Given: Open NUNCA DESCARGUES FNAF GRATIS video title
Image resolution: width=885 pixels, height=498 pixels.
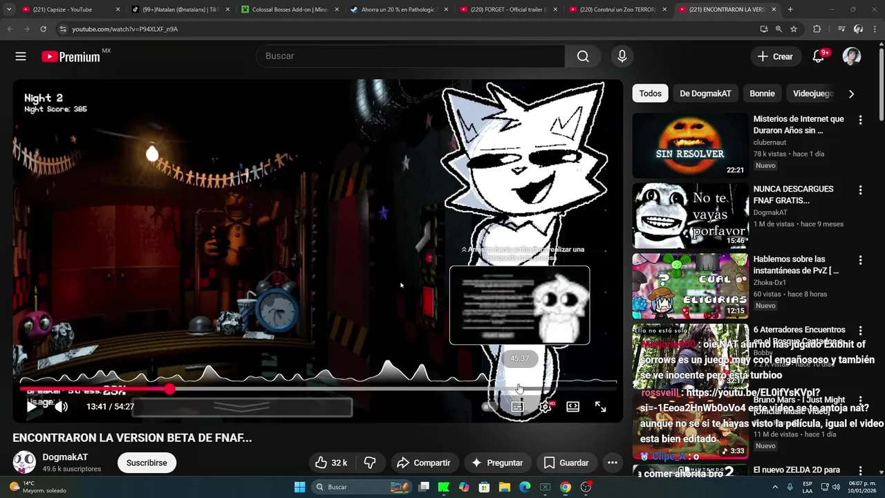Looking at the screenshot, I should click(793, 194).
